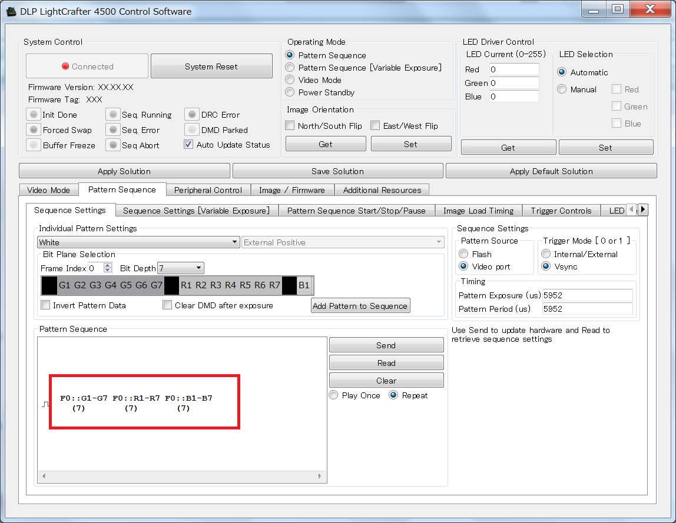
Task: Click the Red LED current field
Action: tap(514, 69)
